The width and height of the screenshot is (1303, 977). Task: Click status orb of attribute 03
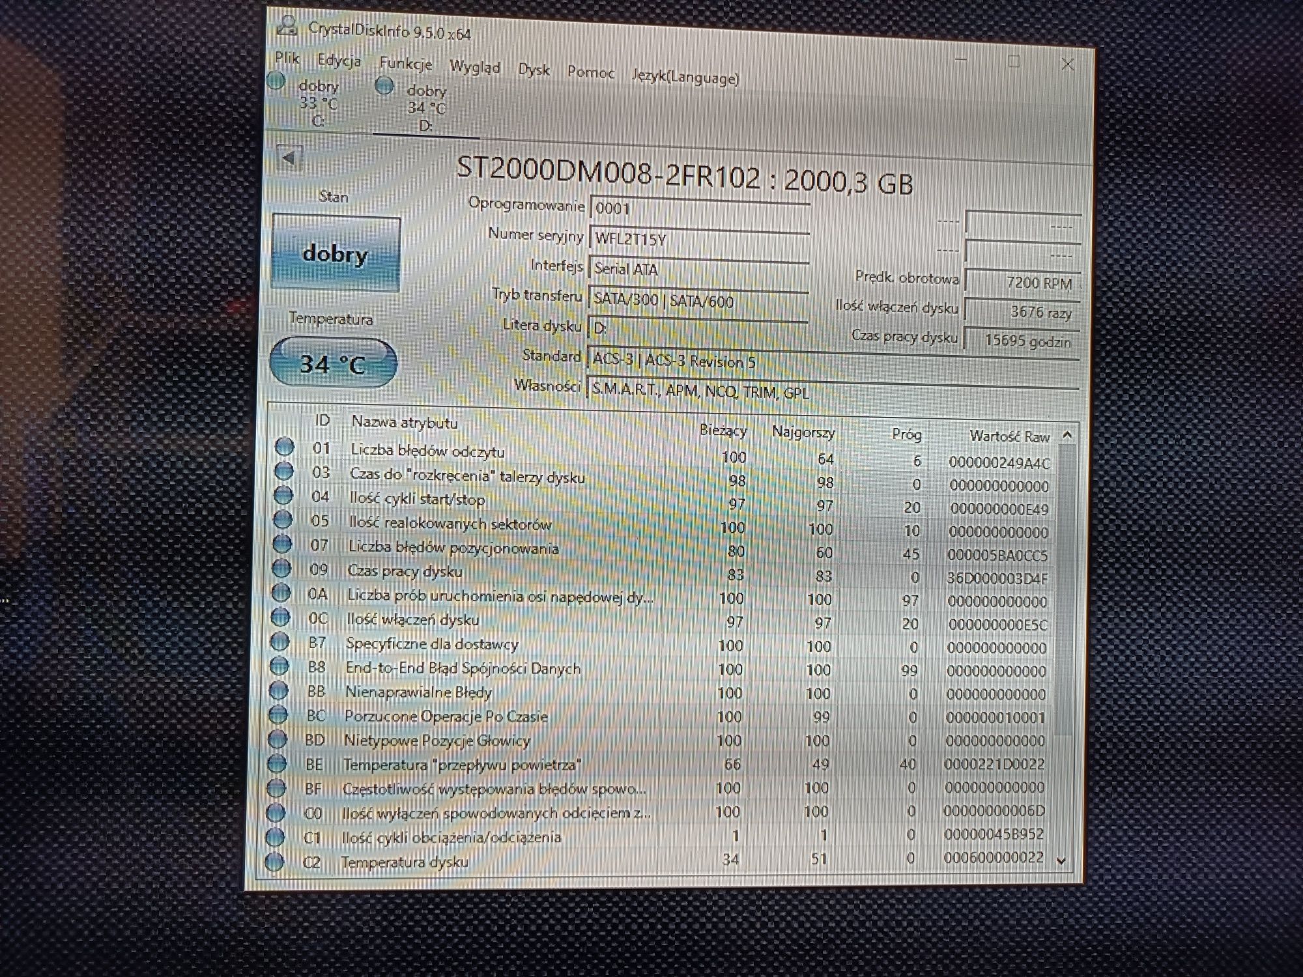coord(283,470)
